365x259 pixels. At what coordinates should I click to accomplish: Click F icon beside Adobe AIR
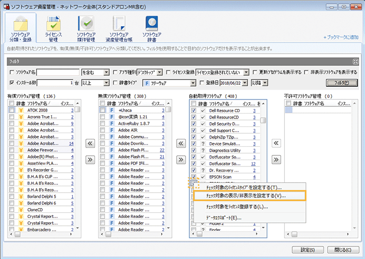click(x=112, y=130)
